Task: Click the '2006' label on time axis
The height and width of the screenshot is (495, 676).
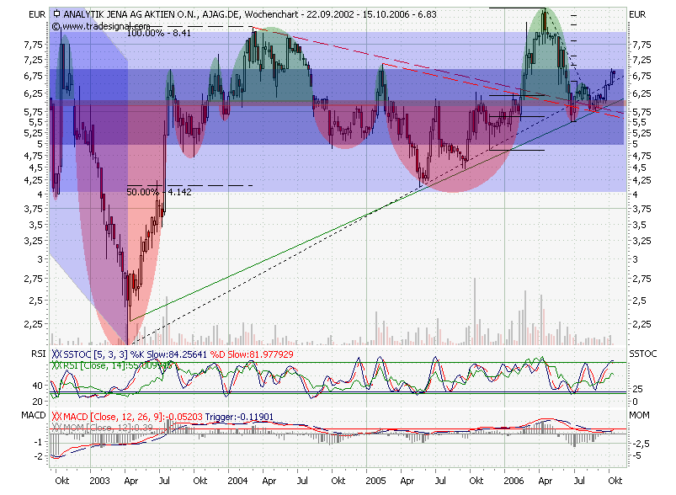Action: click(x=514, y=481)
